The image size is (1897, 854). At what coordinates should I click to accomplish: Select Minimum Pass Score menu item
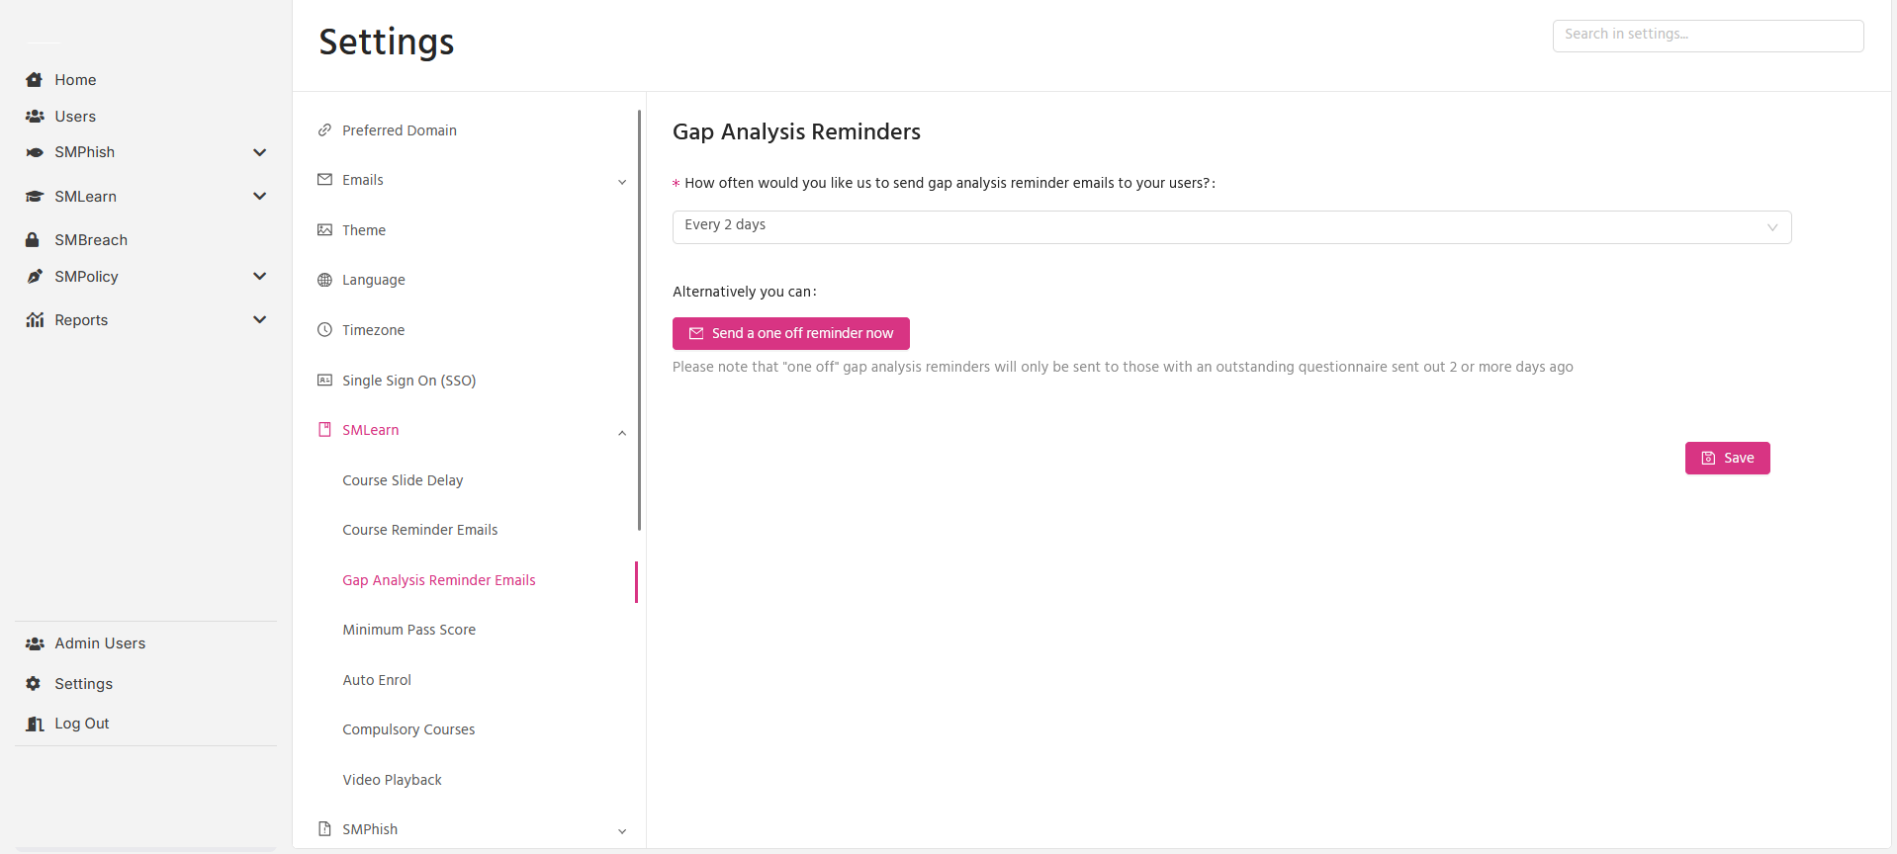[x=408, y=630]
